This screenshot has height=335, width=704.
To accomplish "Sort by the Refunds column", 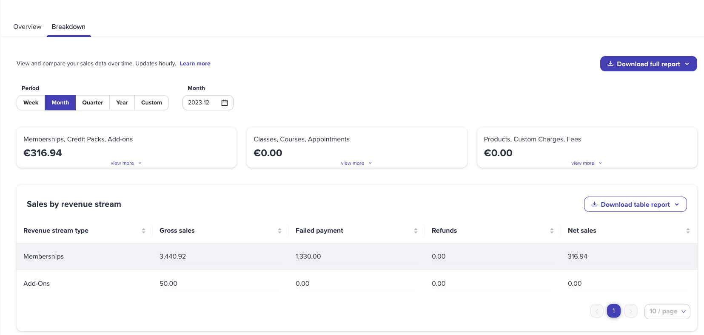I will tap(552, 231).
